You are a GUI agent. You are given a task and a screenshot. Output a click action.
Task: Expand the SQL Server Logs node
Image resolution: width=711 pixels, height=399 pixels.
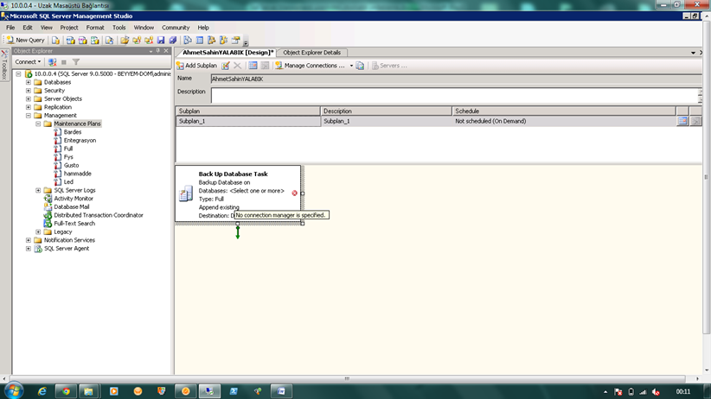(38, 190)
